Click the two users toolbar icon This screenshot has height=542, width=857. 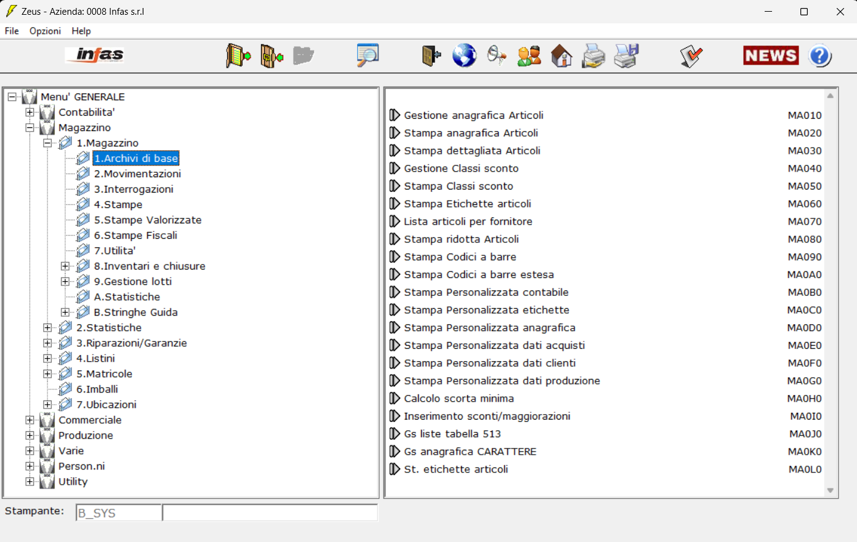[529, 56]
